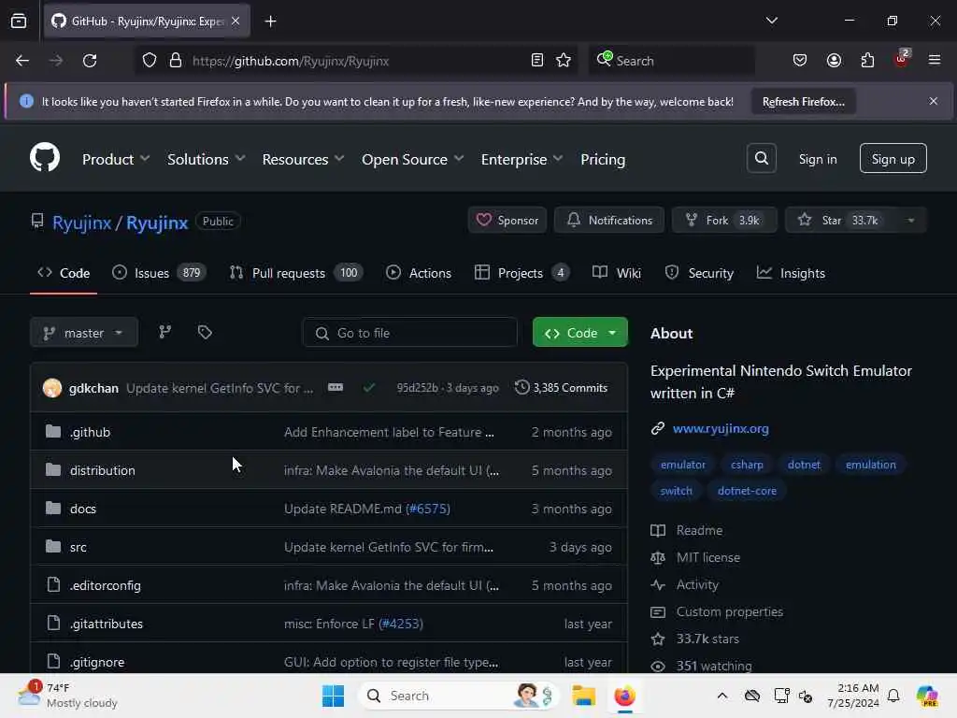Open the Actions tab
This screenshot has height=718, width=957.
[419, 273]
